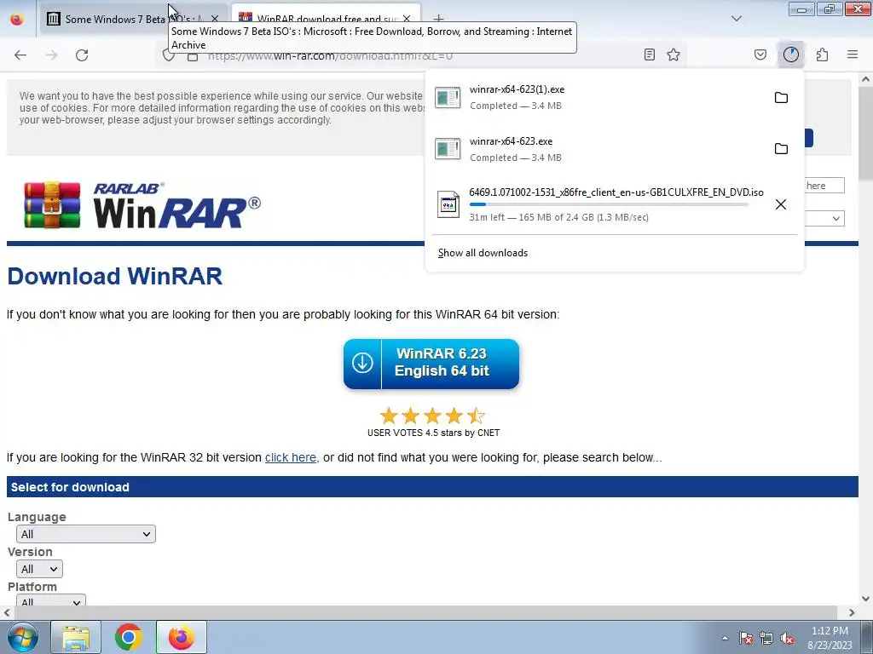Open the Version dropdown

39,570
